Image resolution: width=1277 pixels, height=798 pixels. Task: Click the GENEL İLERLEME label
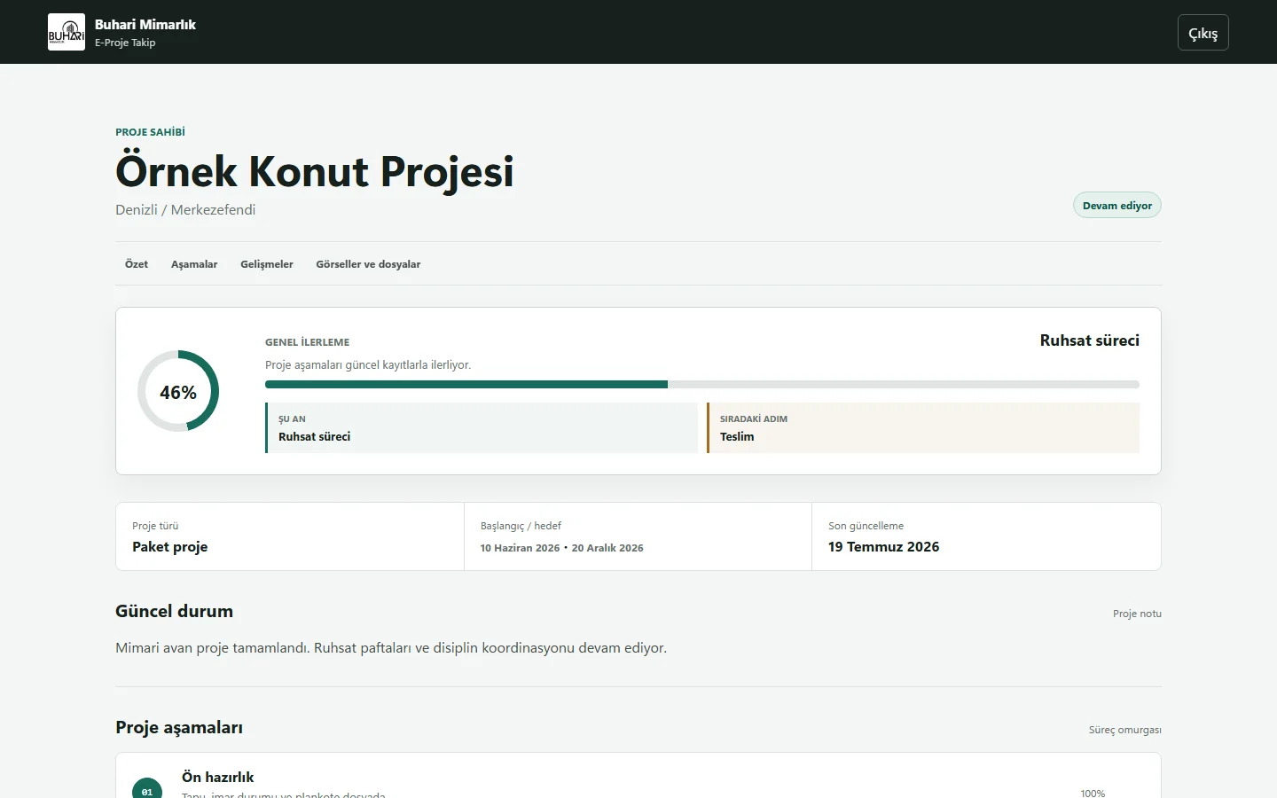(307, 342)
